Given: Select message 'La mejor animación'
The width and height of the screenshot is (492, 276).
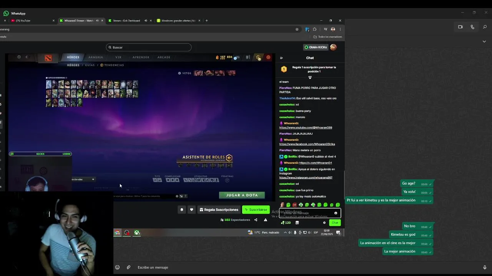Looking at the screenshot, I should click(x=408, y=251).
